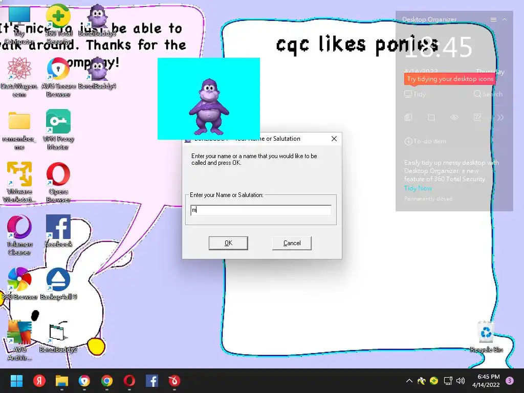524x393 pixels.
Task: Click Search in Desktop Organizer
Action: click(x=488, y=94)
